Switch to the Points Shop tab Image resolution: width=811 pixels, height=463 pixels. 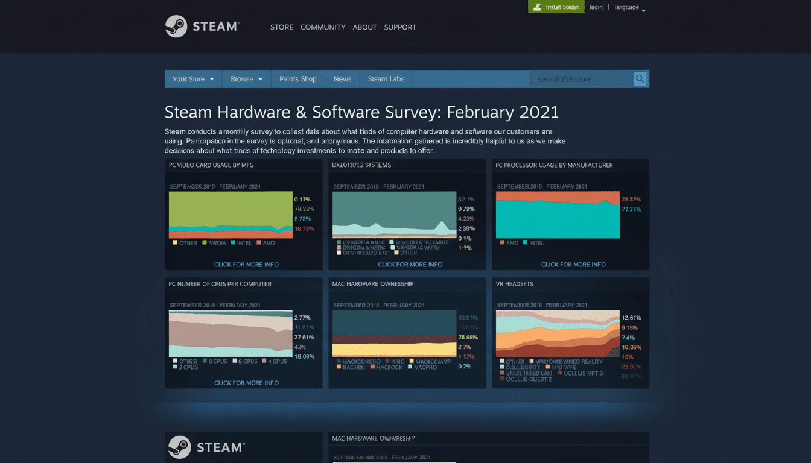[x=298, y=78]
